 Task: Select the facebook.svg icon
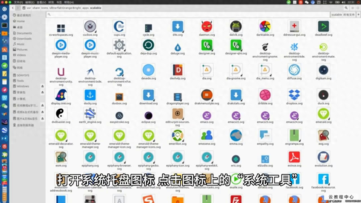[294, 179]
